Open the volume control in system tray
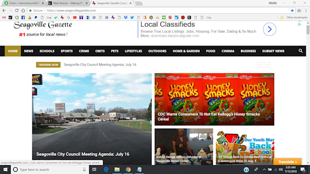310x174 pixels. (x=280, y=169)
